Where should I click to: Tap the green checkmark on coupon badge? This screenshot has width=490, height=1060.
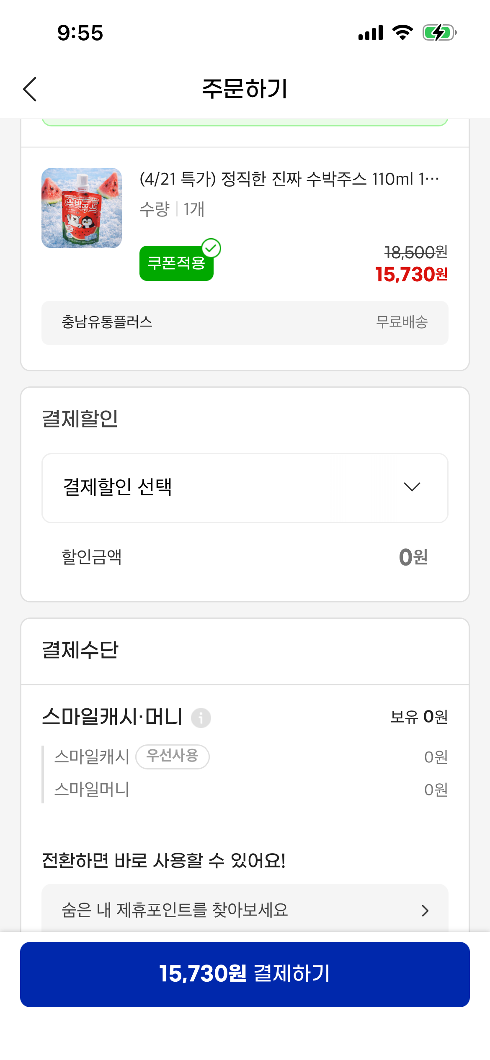(211, 248)
